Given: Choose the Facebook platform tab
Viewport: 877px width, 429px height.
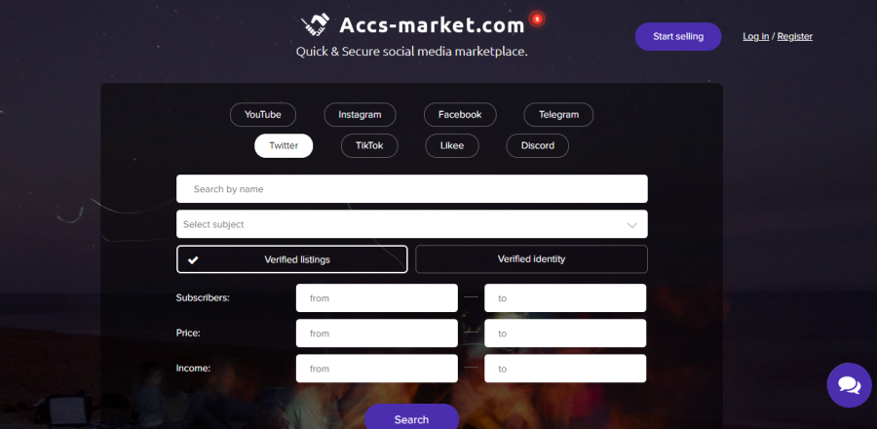Looking at the screenshot, I should 460,115.
